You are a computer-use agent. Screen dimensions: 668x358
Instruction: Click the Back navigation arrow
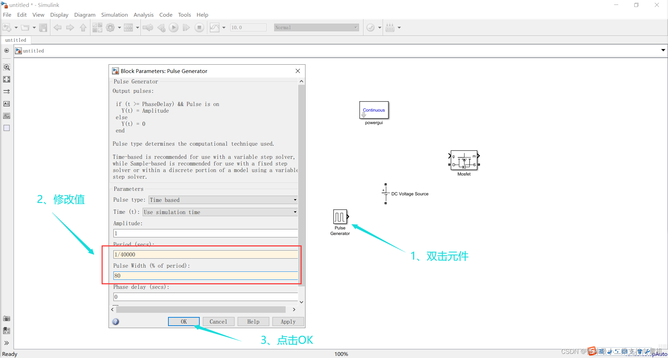click(57, 27)
